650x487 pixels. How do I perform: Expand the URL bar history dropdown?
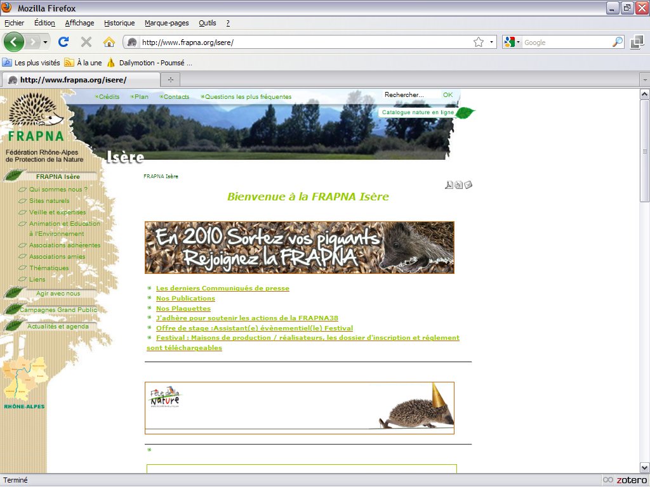(x=491, y=42)
